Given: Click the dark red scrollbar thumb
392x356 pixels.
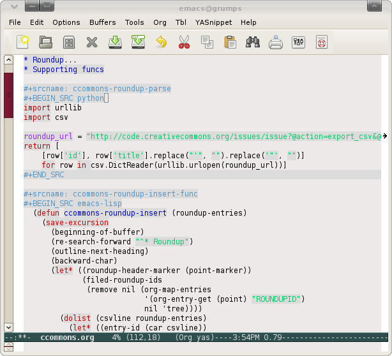Looking at the screenshot, I should coord(8,95).
